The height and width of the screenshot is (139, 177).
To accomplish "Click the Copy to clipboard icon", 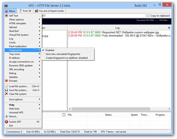I will 148,16.
